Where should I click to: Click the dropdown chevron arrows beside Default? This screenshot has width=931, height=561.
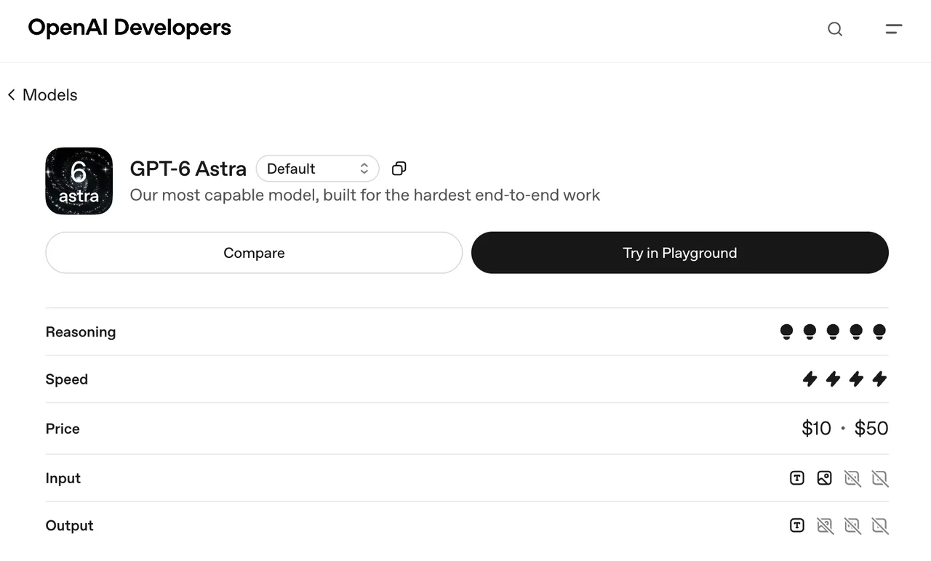[x=364, y=169]
